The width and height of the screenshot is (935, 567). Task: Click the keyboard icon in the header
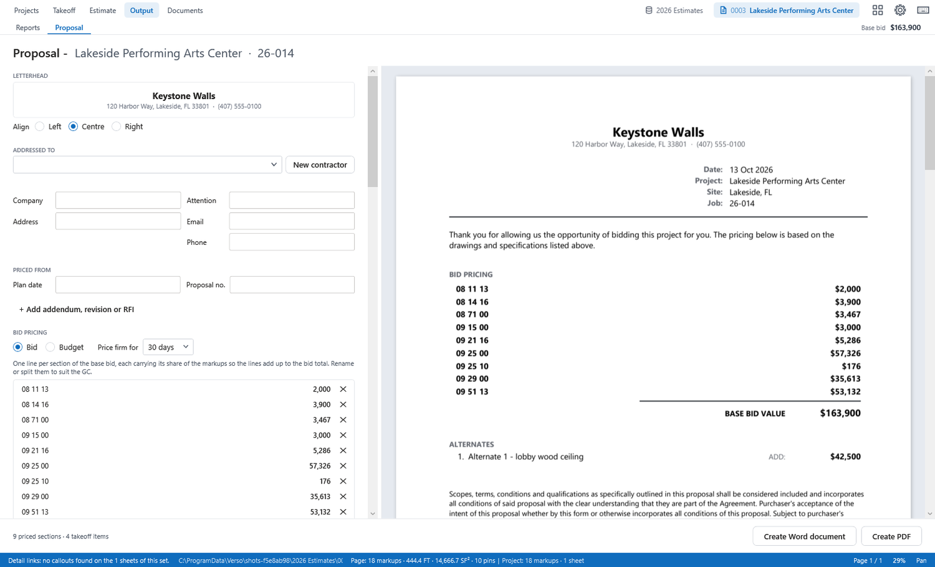(x=923, y=10)
